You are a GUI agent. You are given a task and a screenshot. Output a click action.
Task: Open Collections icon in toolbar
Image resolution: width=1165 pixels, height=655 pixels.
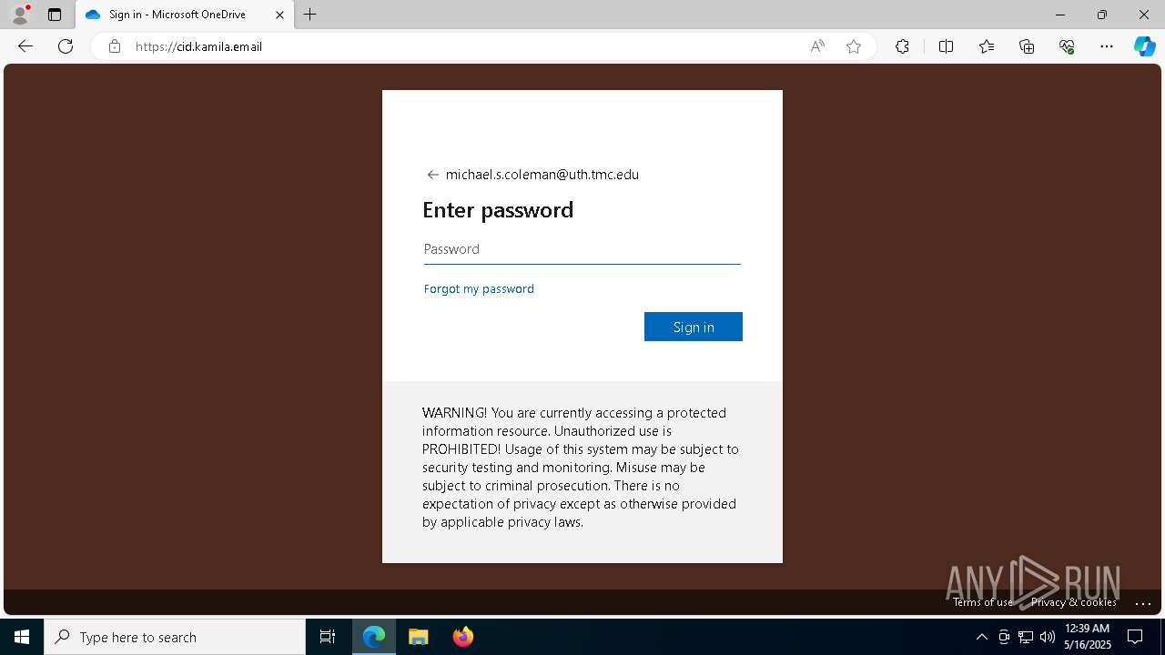point(1027,46)
